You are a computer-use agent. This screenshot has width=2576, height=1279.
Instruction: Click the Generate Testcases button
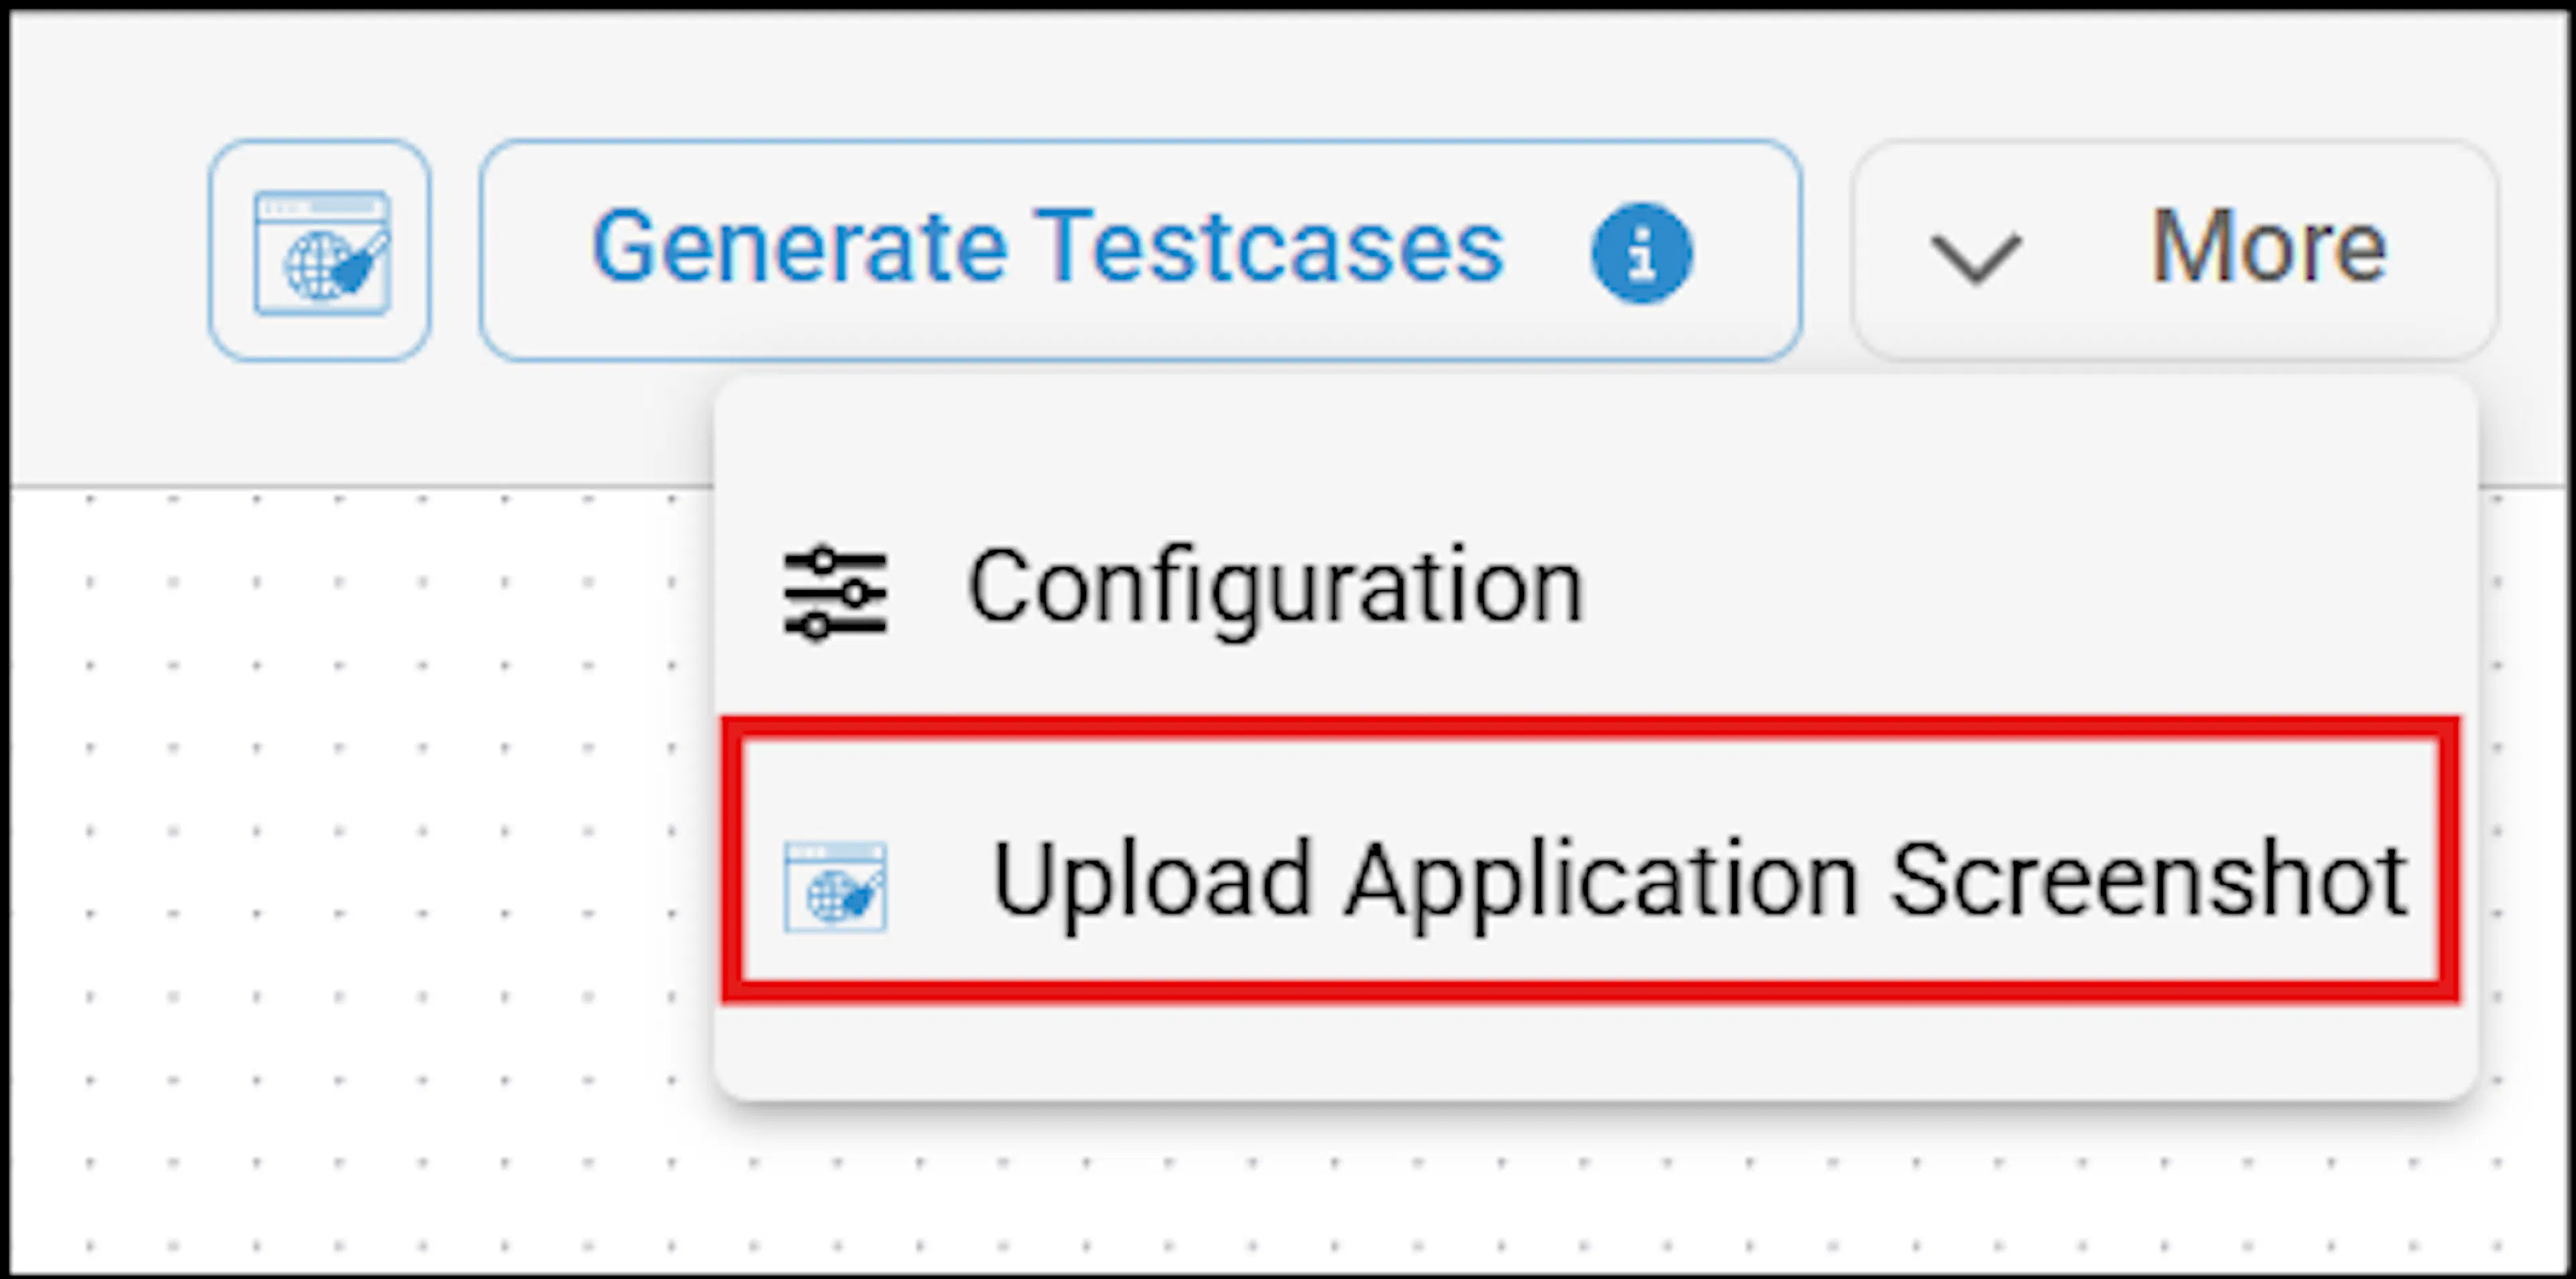click(x=1140, y=250)
